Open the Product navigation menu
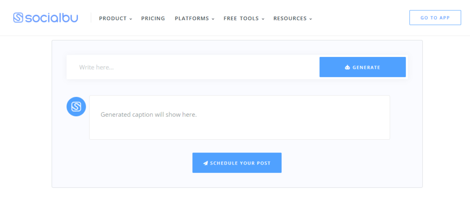Image resolution: width=470 pixels, height=210 pixels. click(x=113, y=18)
